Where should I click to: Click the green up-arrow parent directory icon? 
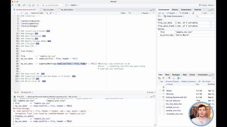point(164,87)
